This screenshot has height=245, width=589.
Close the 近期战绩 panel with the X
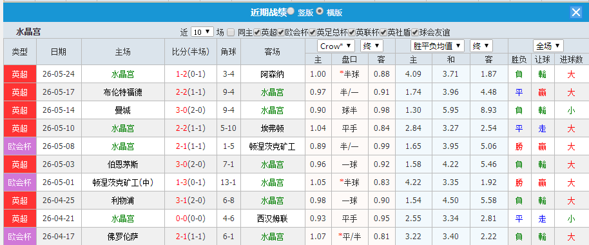[576, 12]
